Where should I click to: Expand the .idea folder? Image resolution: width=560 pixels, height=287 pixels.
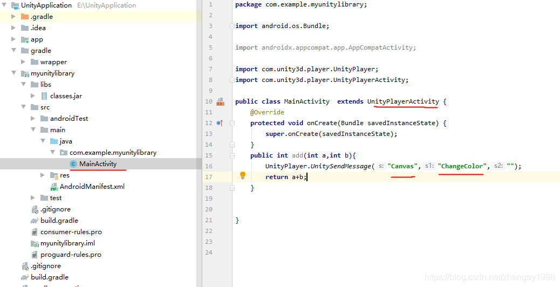coord(13,28)
